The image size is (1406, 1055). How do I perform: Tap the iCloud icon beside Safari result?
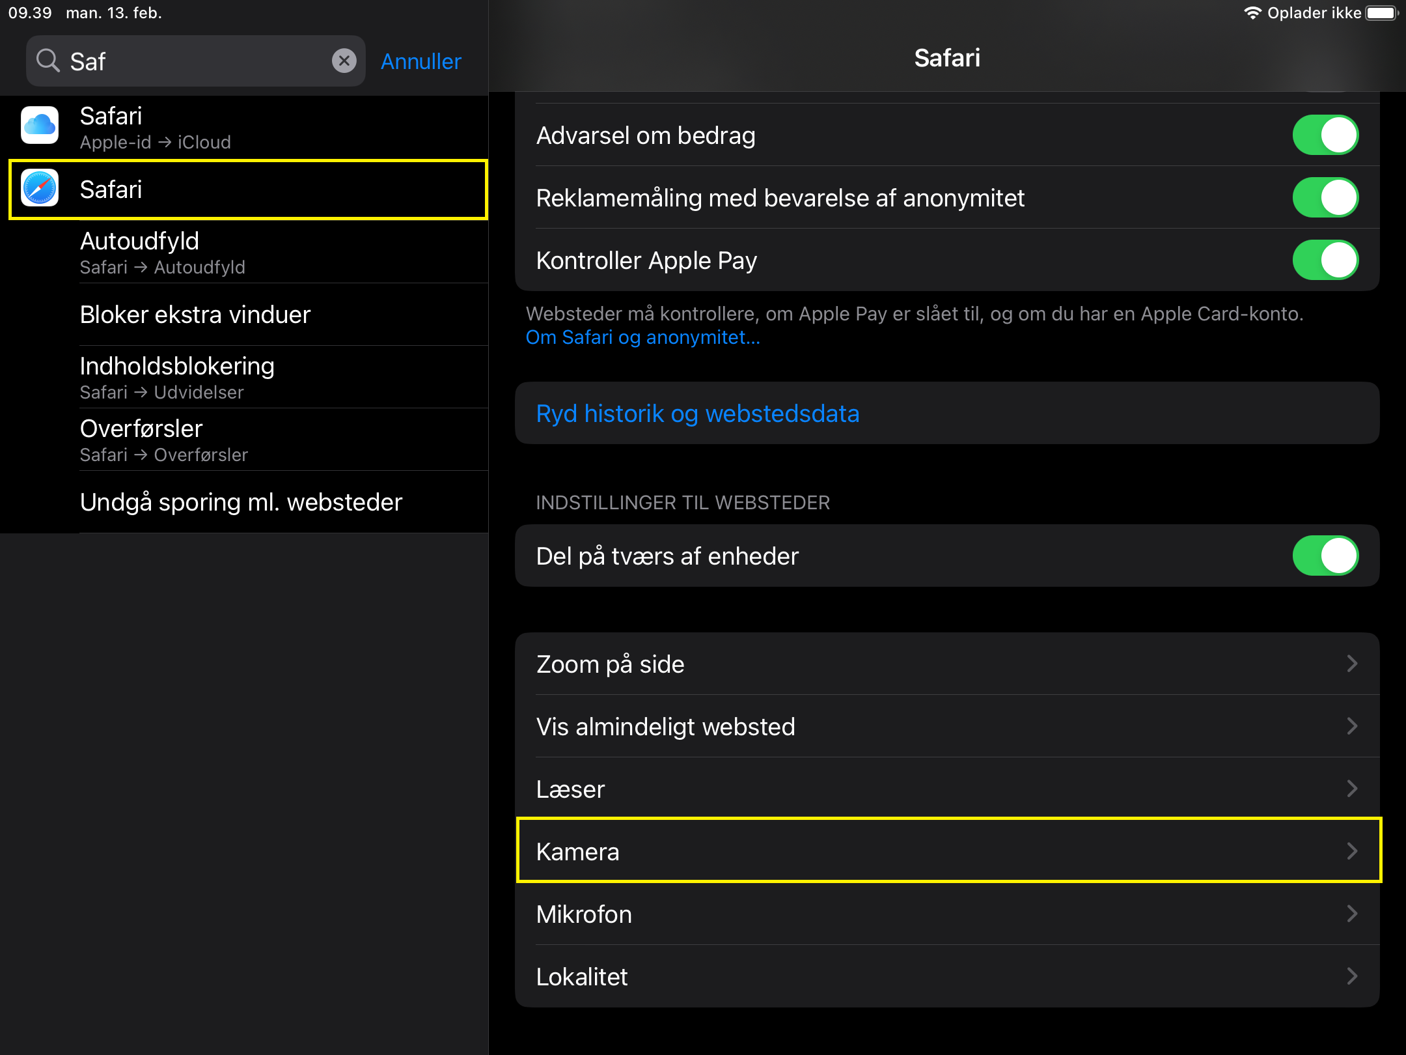[x=40, y=125]
